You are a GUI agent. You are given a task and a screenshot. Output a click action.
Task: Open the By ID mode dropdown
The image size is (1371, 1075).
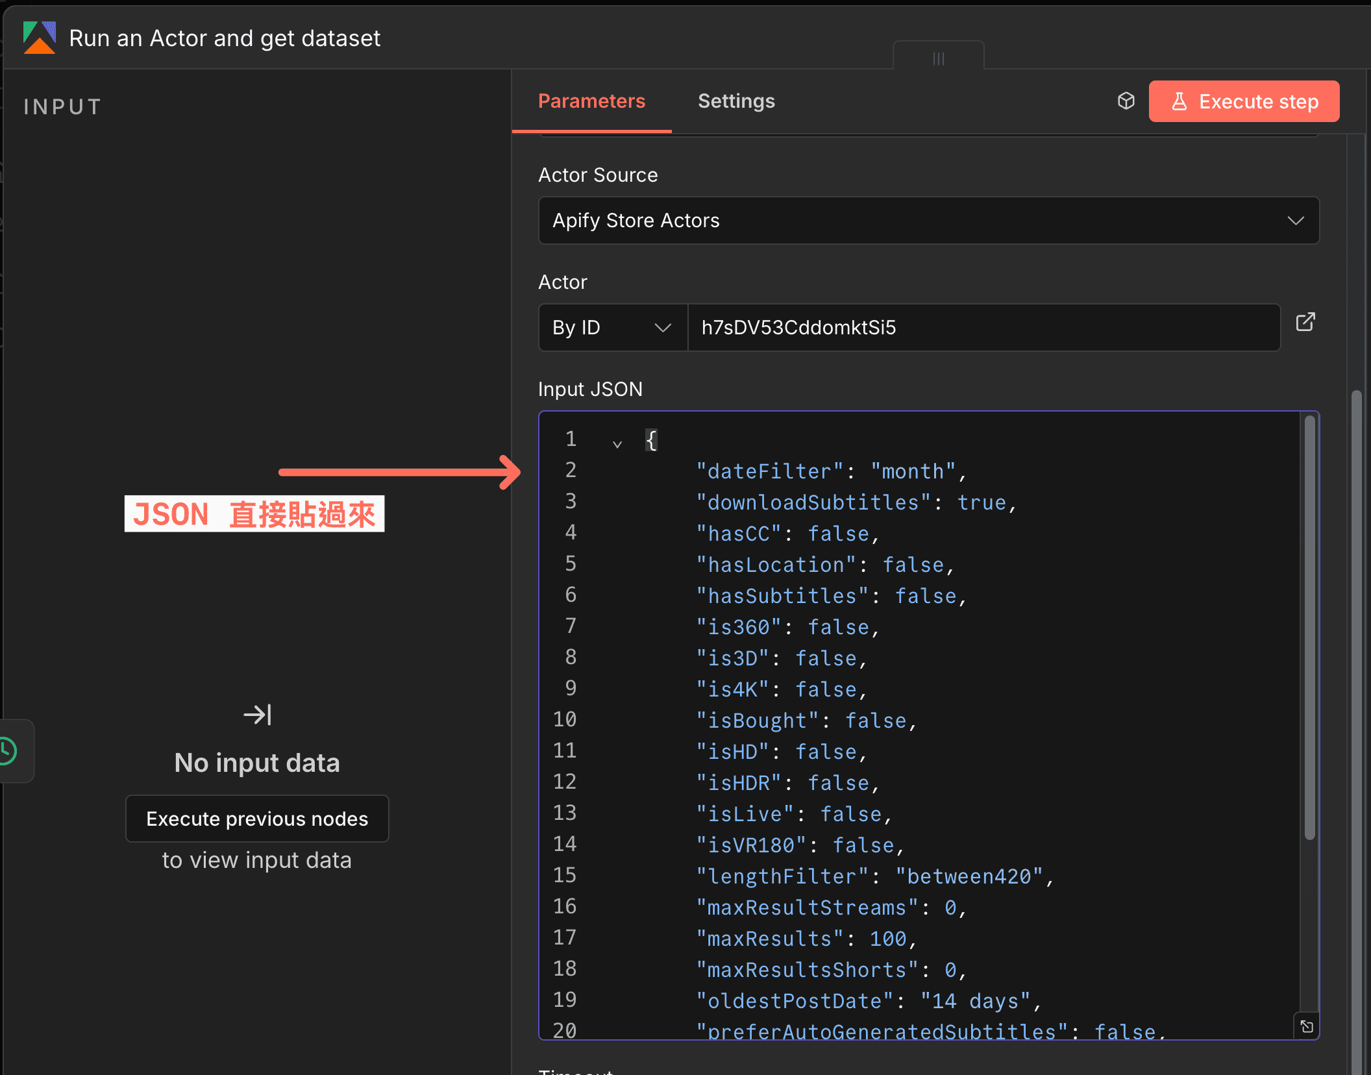pyautogui.click(x=611, y=328)
